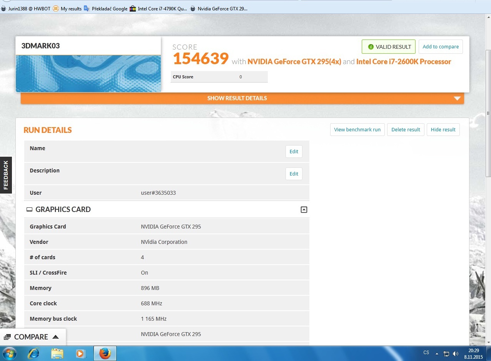Click the page scrollbar down arrow
The width and height of the screenshot is (491, 361).
pyautogui.click(x=488, y=342)
